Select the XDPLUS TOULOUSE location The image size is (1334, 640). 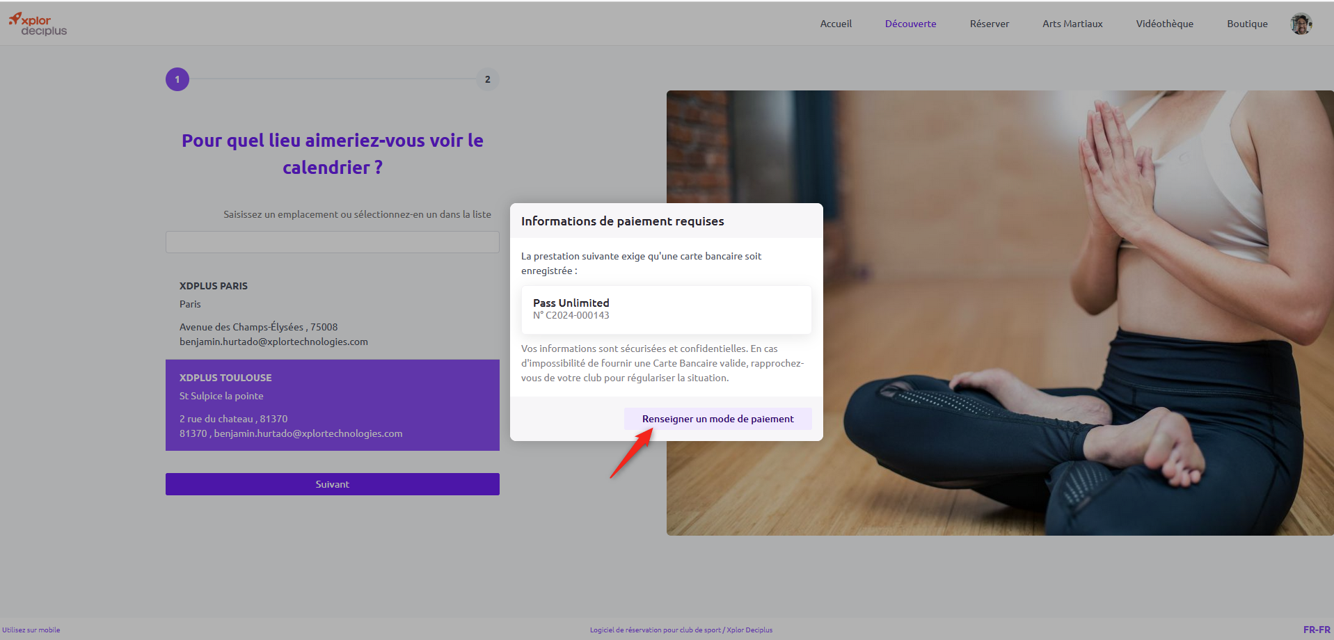333,405
